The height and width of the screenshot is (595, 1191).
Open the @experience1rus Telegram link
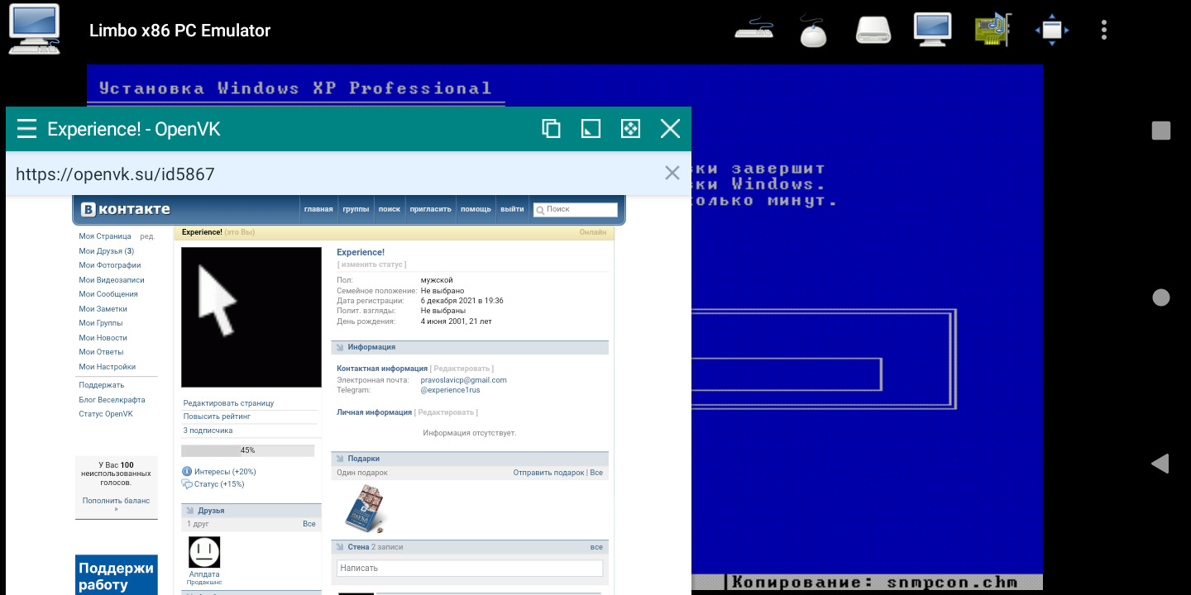click(451, 390)
